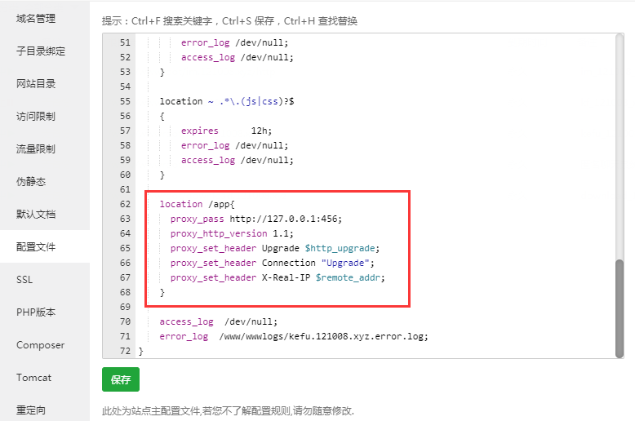The height and width of the screenshot is (421, 635).
Task: Click line number 70 in the gutter
Action: [125, 321]
